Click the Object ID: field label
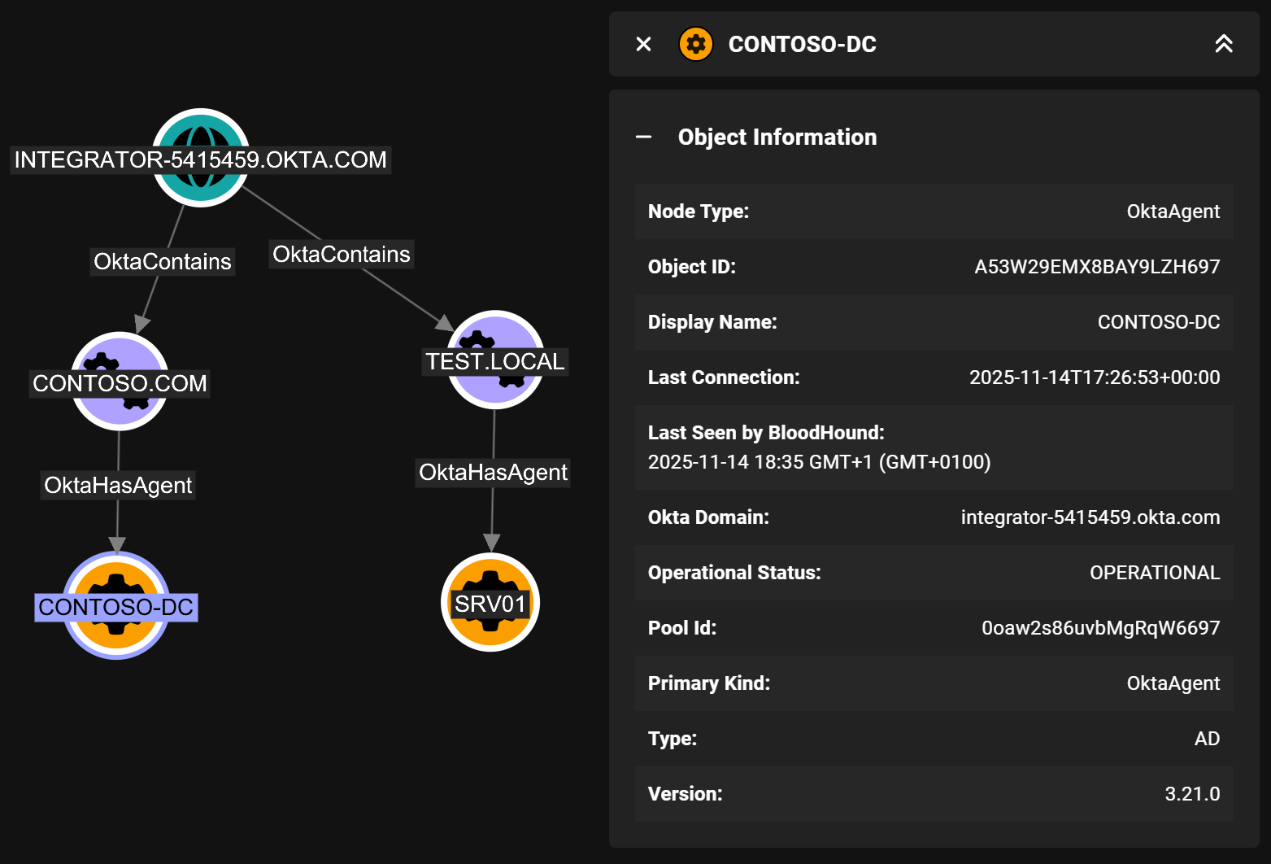 coord(691,267)
